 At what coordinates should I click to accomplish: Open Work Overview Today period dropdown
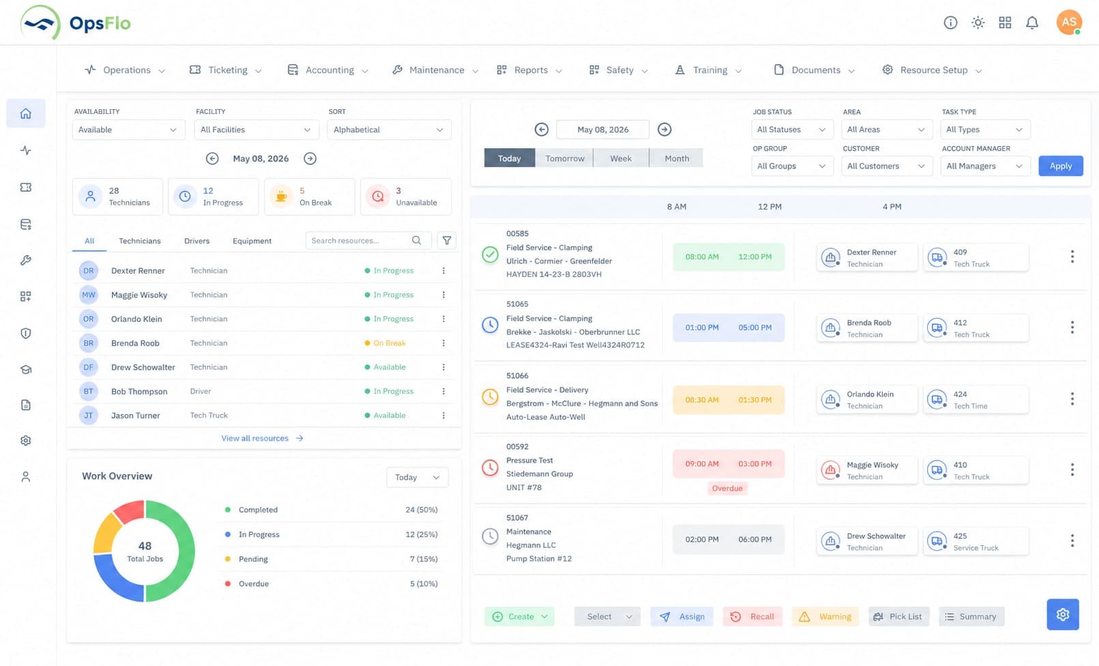coord(417,478)
